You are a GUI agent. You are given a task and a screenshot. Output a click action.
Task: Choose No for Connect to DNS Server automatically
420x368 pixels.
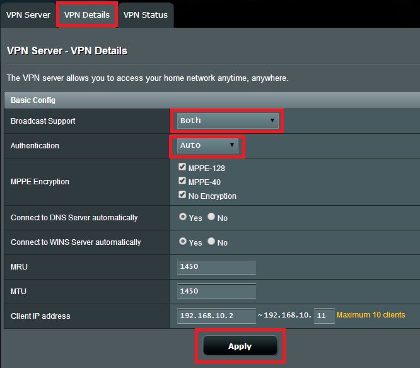point(211,217)
